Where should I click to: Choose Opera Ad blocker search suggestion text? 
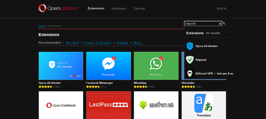coord(207,46)
